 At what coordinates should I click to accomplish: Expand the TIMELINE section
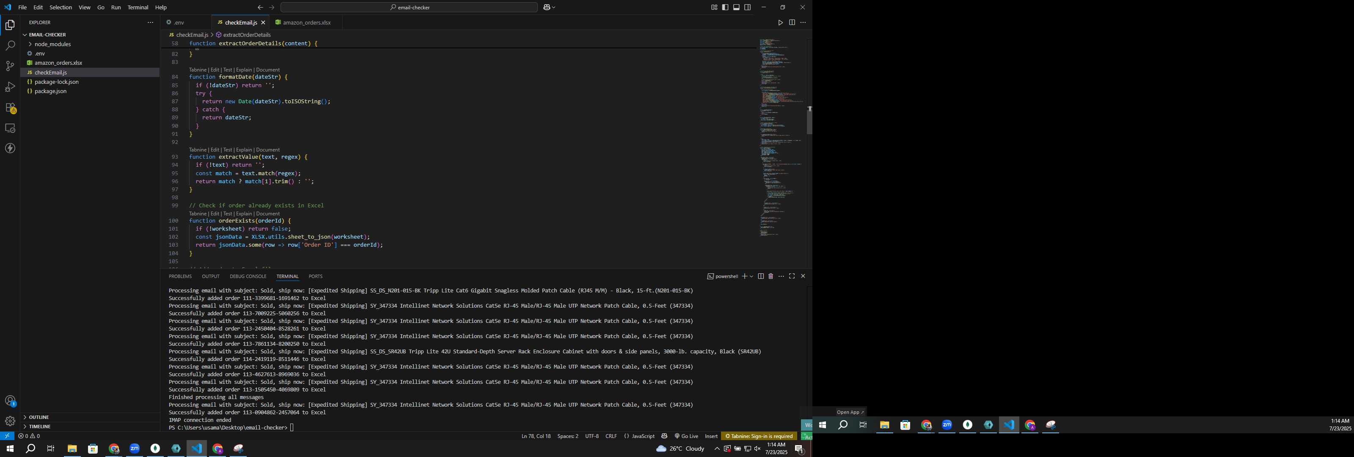(x=90, y=427)
